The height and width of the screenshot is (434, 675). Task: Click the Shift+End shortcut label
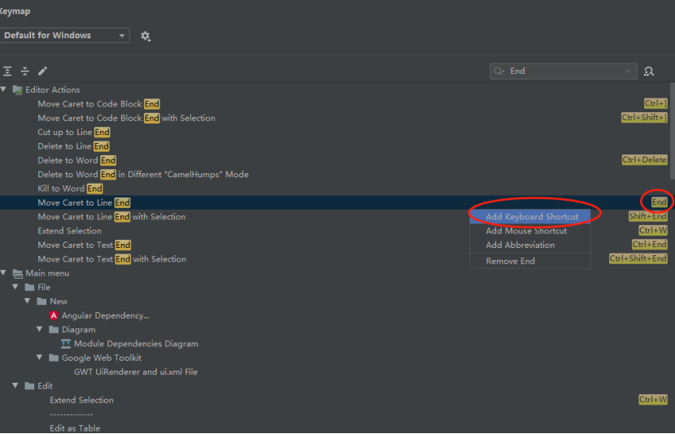click(648, 216)
